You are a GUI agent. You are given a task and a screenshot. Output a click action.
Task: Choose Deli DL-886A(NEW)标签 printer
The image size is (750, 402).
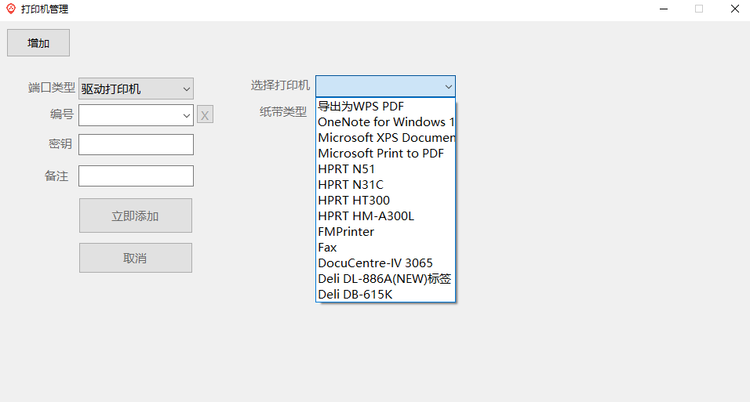click(385, 279)
